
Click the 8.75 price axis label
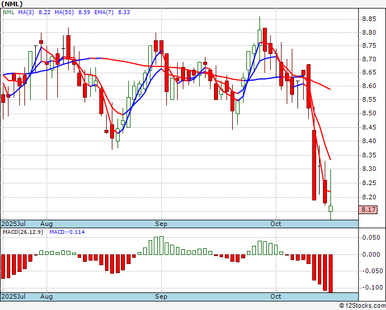tap(369, 46)
